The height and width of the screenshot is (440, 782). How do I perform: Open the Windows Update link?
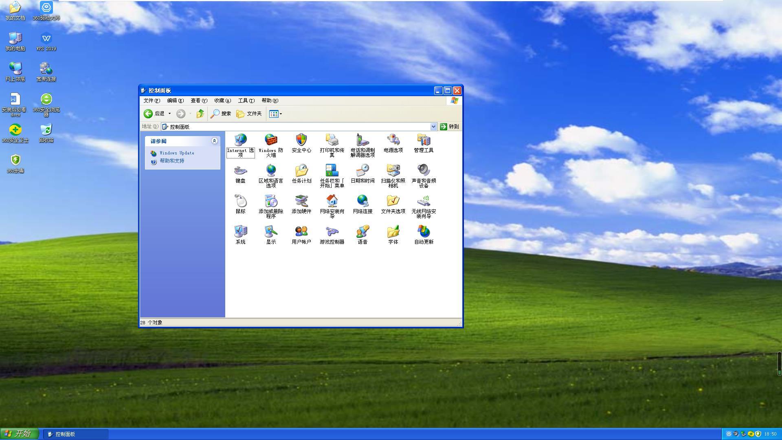(177, 153)
